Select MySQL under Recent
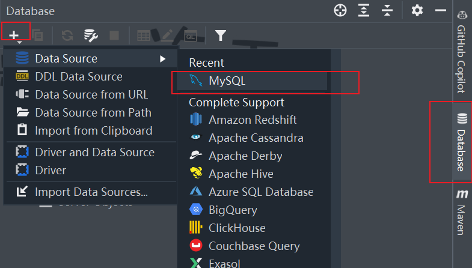472x268 pixels. coord(253,81)
